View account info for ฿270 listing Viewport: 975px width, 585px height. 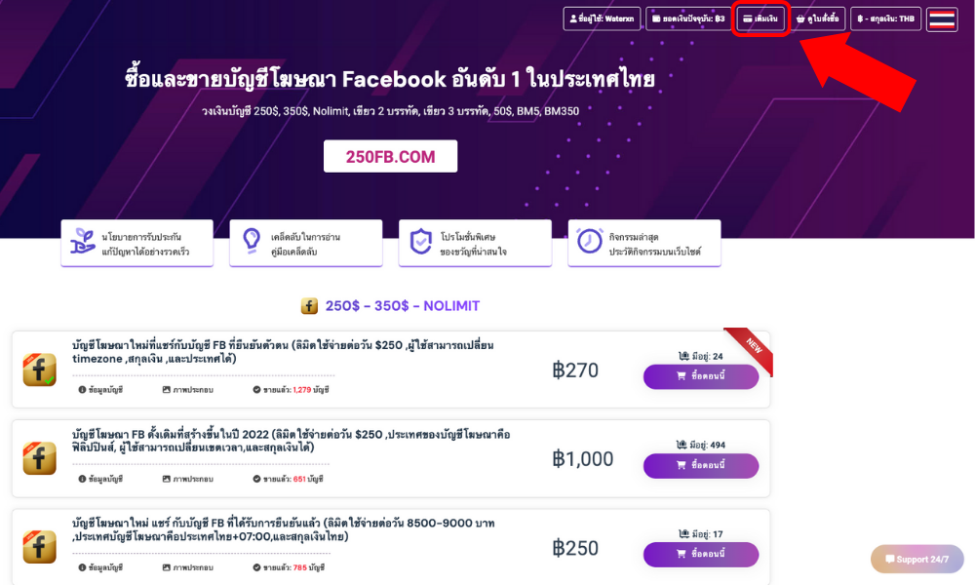(x=100, y=390)
